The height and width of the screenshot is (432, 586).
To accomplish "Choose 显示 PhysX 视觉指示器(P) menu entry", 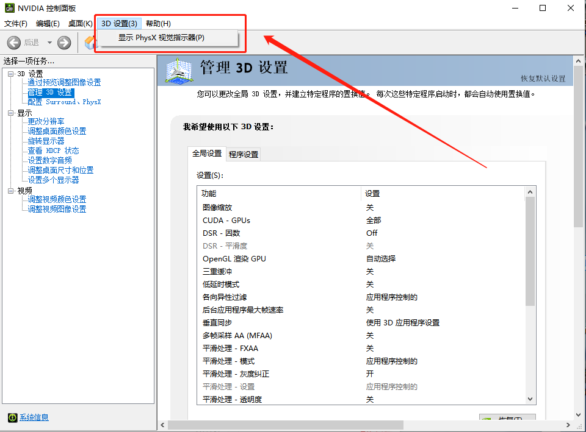I will click(167, 38).
